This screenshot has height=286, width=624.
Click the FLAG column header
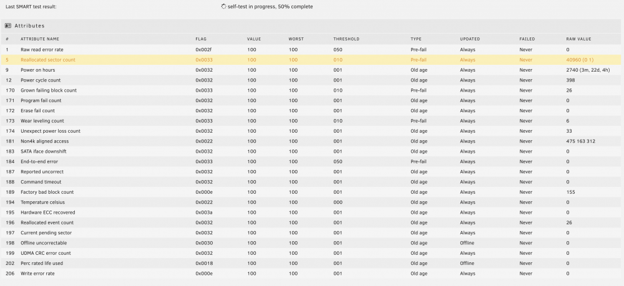click(201, 39)
